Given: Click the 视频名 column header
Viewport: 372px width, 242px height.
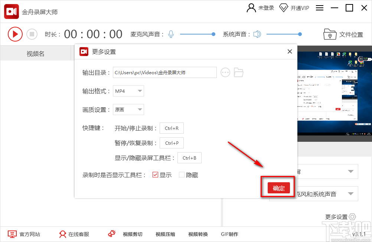Looking at the screenshot, I should click(36, 53).
